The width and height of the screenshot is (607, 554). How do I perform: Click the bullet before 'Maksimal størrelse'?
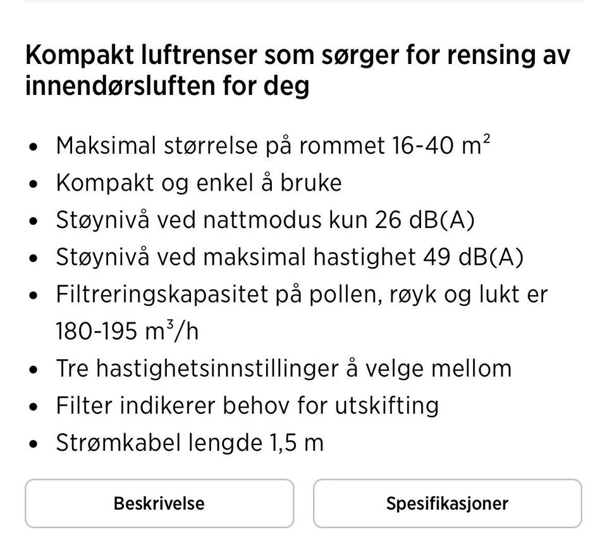tap(34, 147)
